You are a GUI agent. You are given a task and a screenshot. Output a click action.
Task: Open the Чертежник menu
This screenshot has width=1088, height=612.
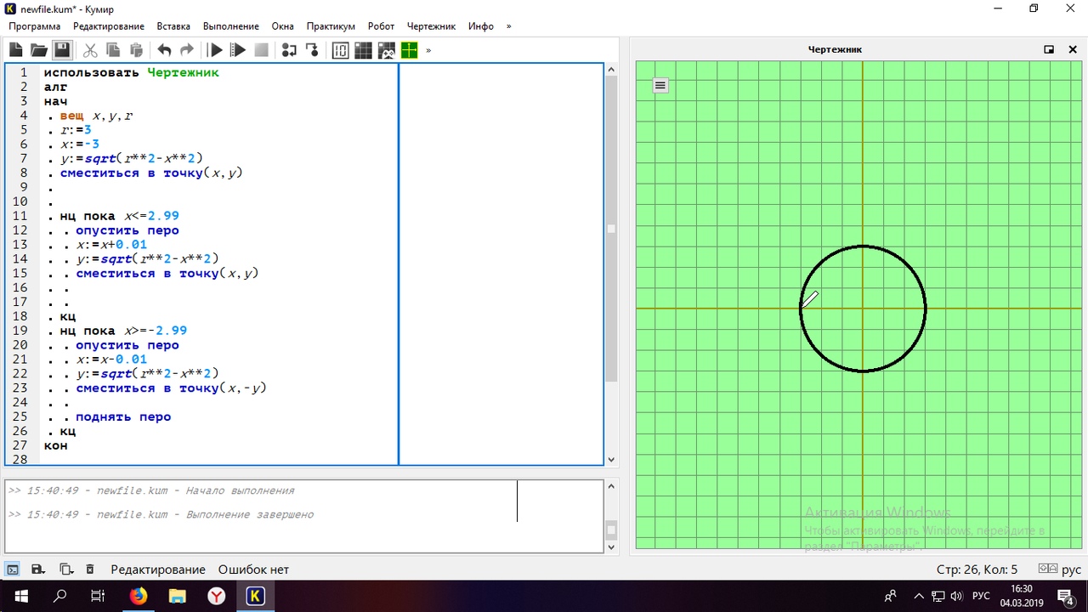click(431, 26)
